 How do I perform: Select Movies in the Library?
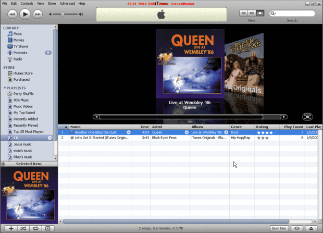(x=19, y=40)
